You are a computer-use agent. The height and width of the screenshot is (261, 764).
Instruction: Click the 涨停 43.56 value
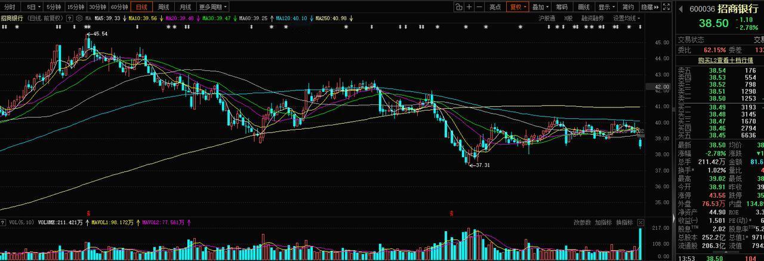coord(716,195)
